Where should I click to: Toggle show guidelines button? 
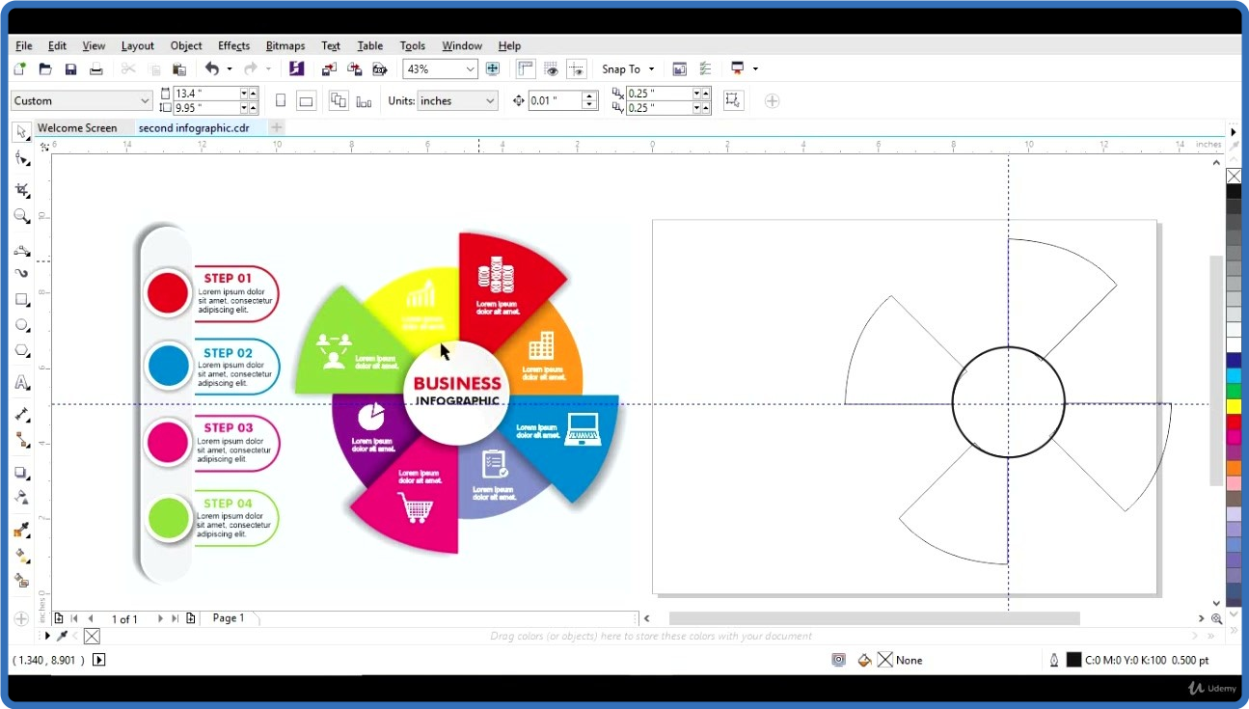(576, 69)
